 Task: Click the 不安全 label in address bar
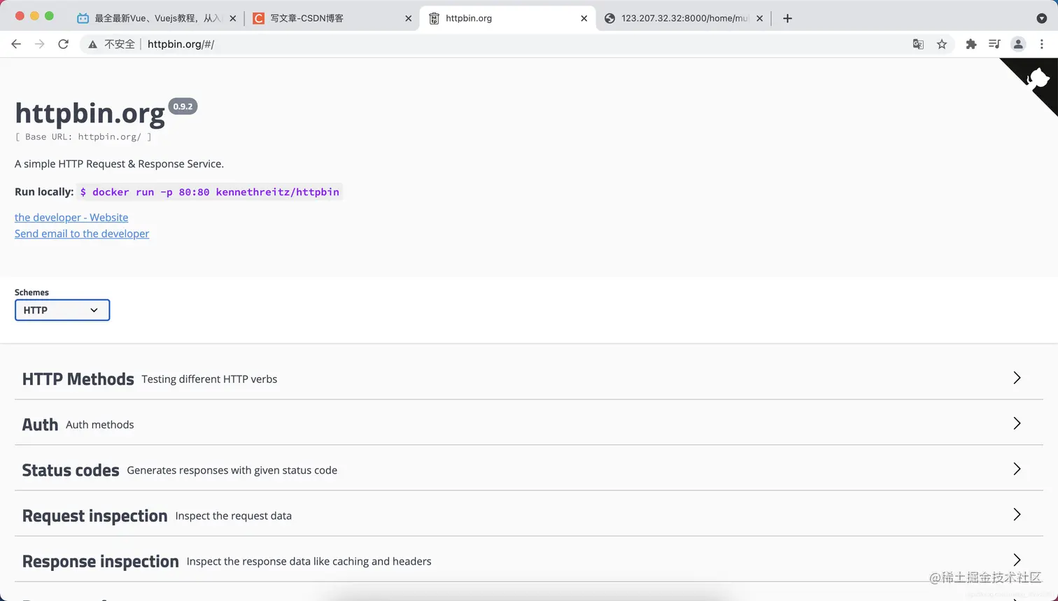[119, 44]
